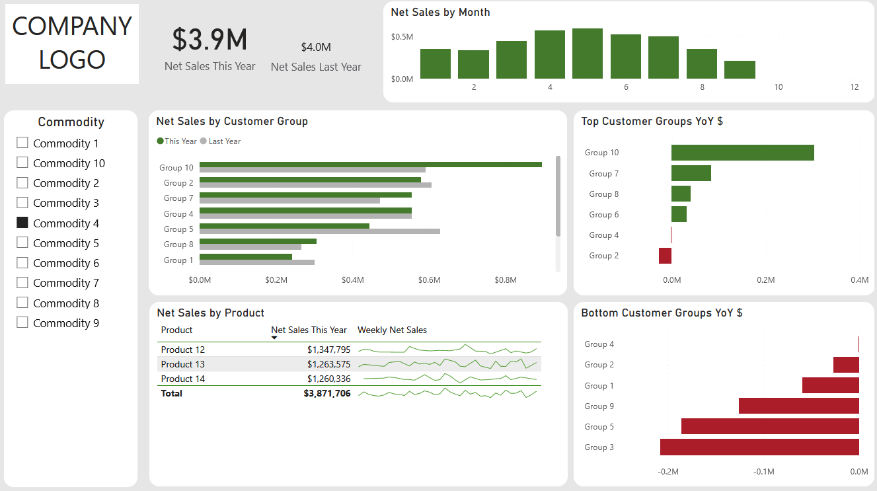Click the gray Last Year legend dot
Screen dimensions: 877x491
(x=204, y=141)
